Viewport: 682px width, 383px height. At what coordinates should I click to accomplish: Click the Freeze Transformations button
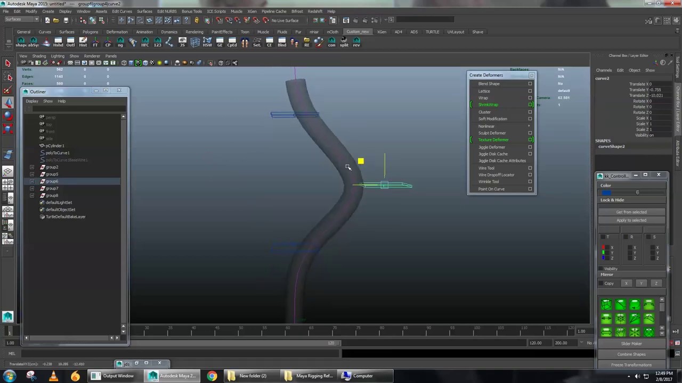[x=631, y=365]
